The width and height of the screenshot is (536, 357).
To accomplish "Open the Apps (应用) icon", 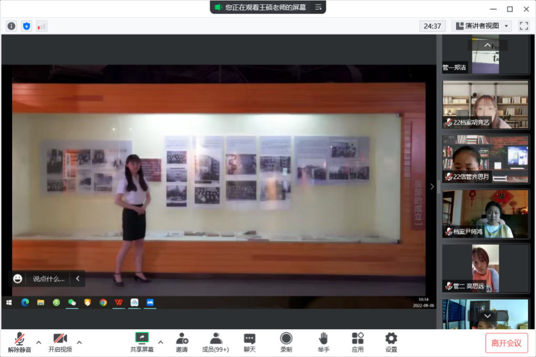I will (357, 342).
